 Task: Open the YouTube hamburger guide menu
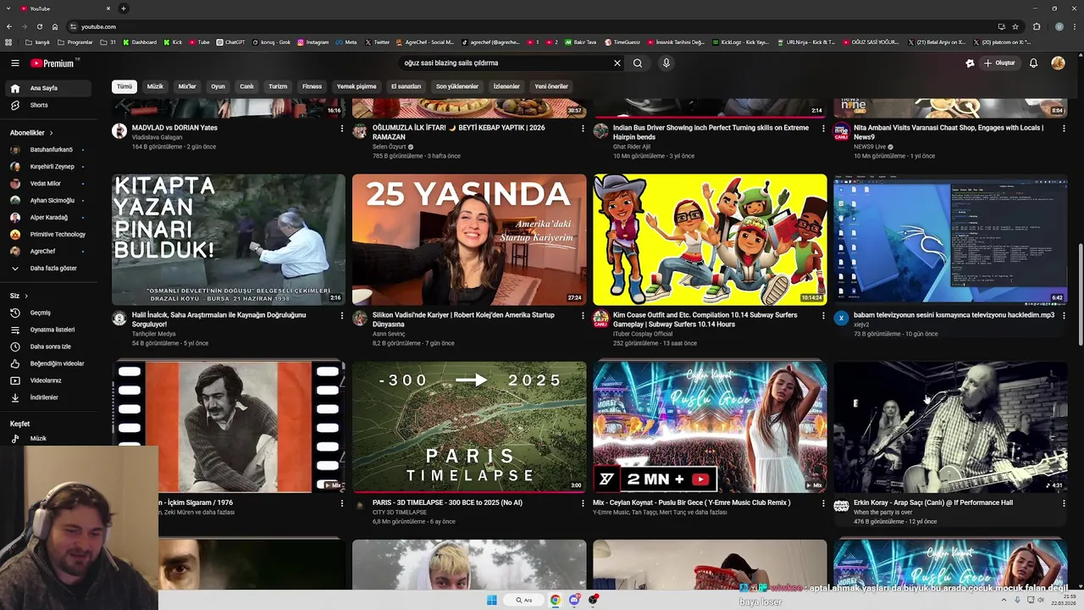pos(15,63)
